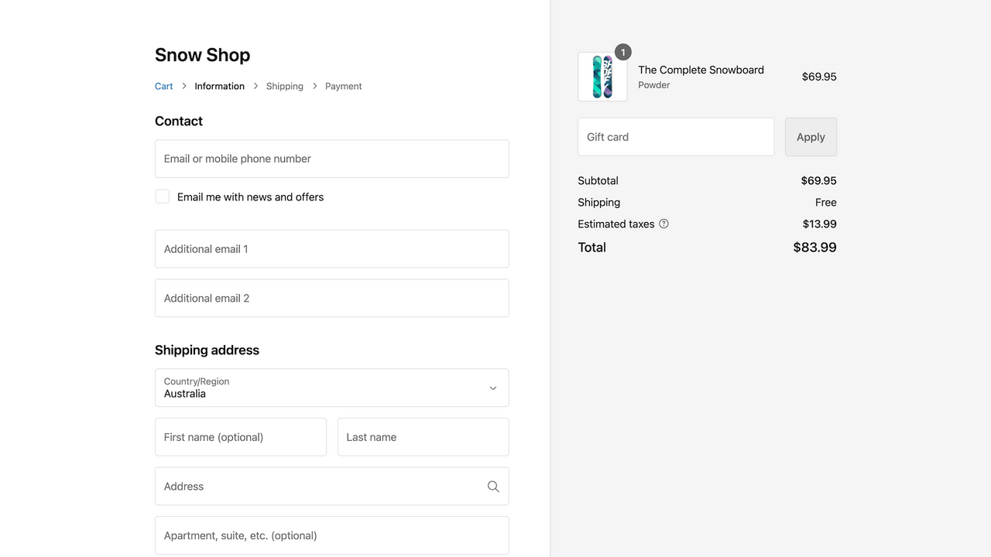Click the Apartment, suite, etc. field
991x557 pixels.
click(332, 535)
